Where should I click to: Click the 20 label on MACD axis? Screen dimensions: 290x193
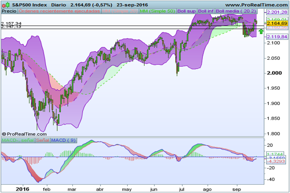point(270,145)
